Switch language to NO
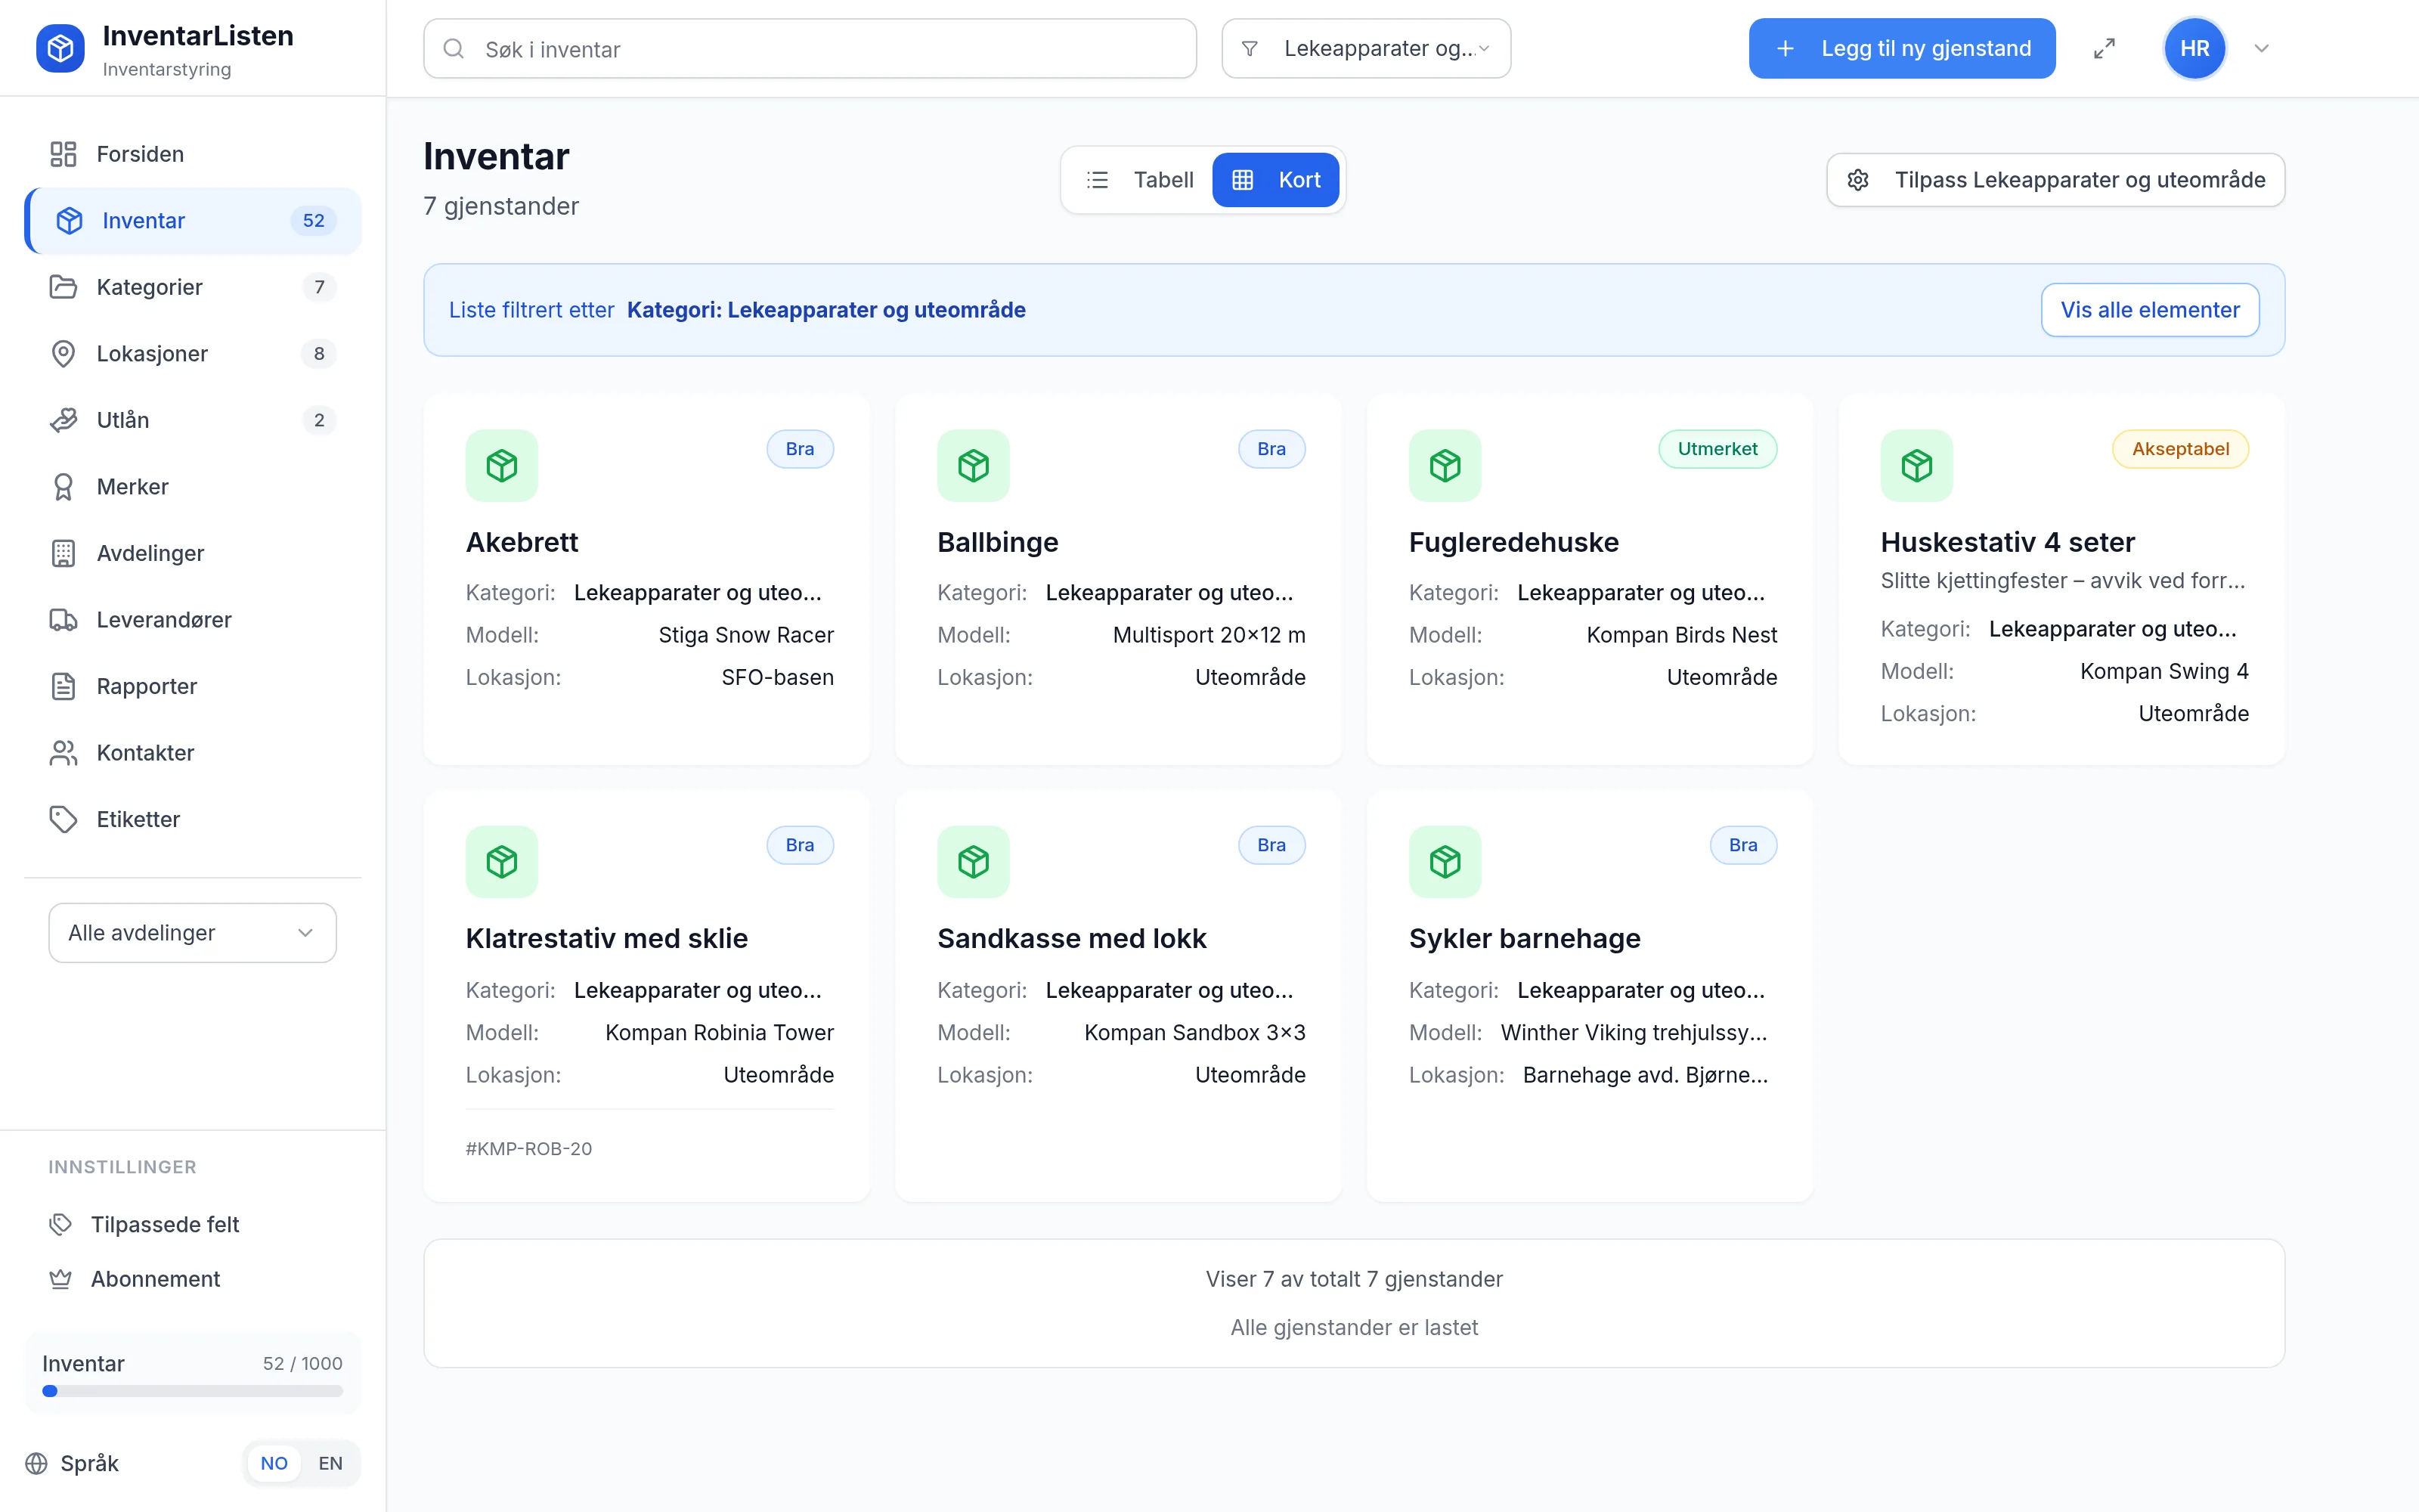This screenshot has width=2419, height=1512. point(274,1463)
